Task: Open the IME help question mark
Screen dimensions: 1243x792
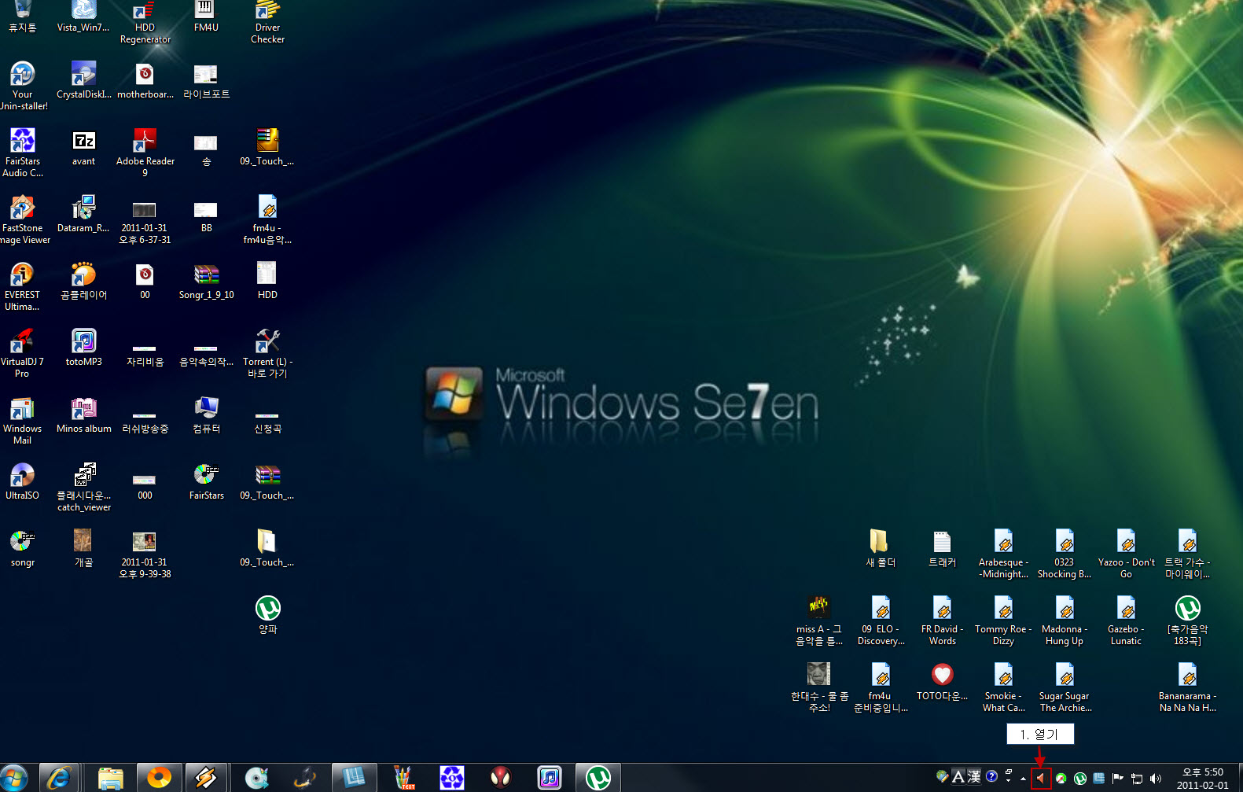Action: pyautogui.click(x=991, y=776)
